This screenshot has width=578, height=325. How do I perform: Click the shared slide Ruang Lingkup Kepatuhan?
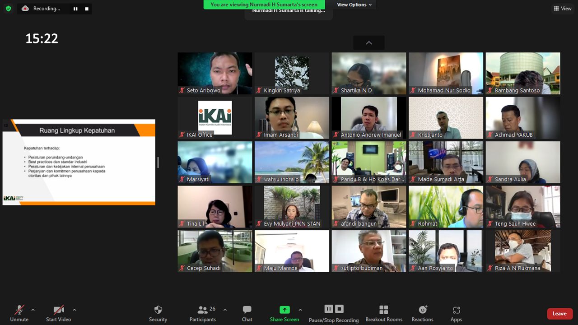pyautogui.click(x=79, y=162)
